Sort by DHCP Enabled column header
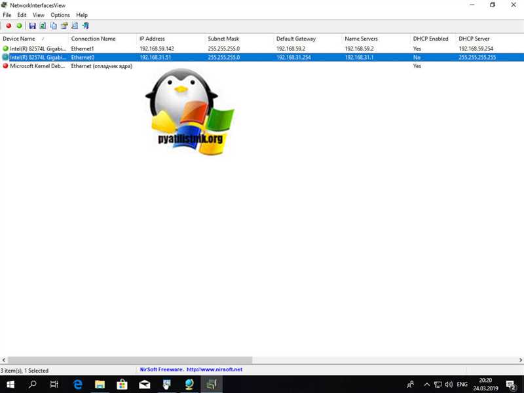Screen dimensions: 524x393 click(434, 39)
